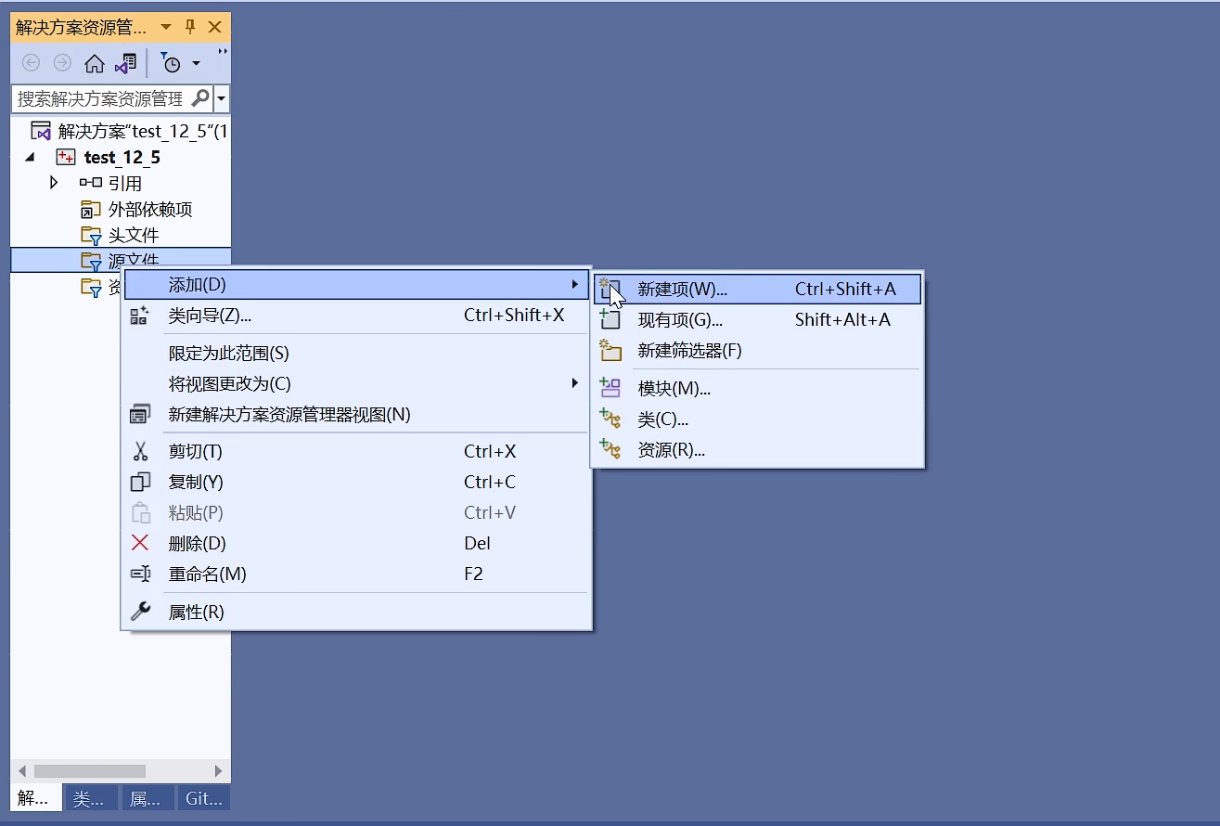The image size is (1220, 826).
Task: Click the 外部依赖项 folder icon
Action: click(x=91, y=210)
